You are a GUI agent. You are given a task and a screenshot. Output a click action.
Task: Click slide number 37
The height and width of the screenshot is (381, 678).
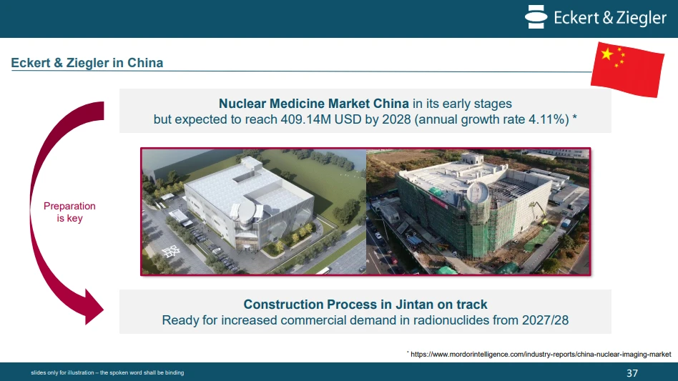coord(632,373)
